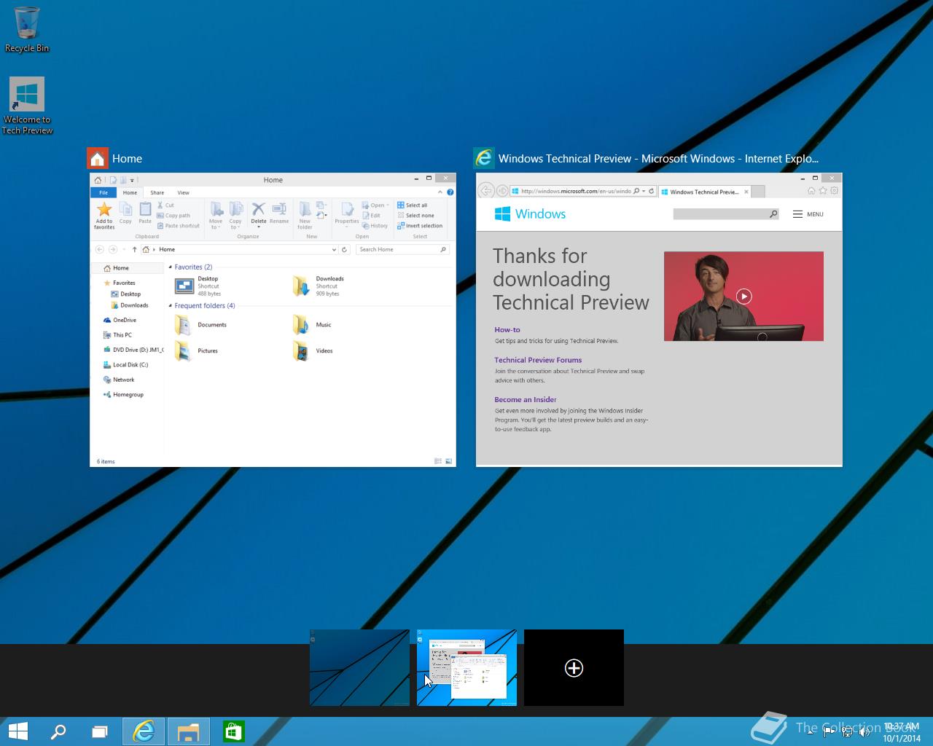
Task: Switch to details view in status bar
Action: coord(438,461)
